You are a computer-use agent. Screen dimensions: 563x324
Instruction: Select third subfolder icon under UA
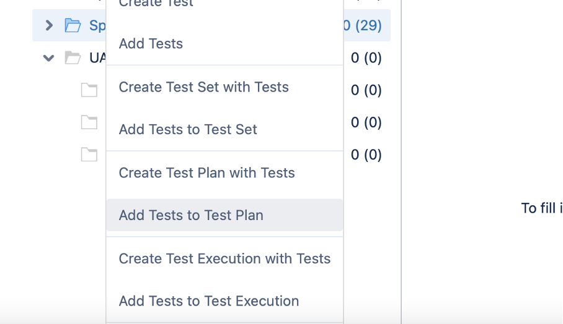(x=89, y=155)
